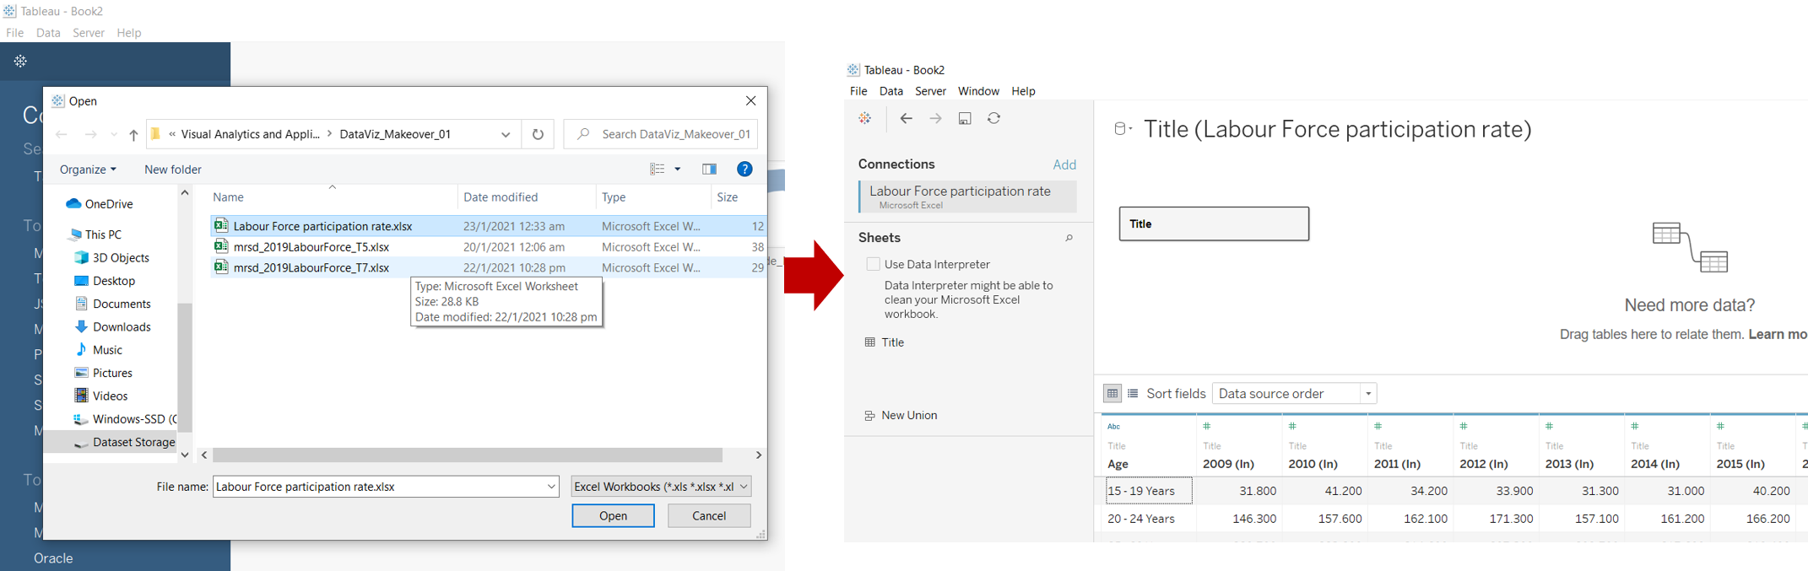Screen dimensions: 1808x571
Task: Open the Sort fields dropdown
Action: (1294, 394)
